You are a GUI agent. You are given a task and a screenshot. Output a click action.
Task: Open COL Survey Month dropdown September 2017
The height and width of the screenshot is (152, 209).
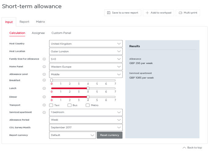(x=86, y=127)
